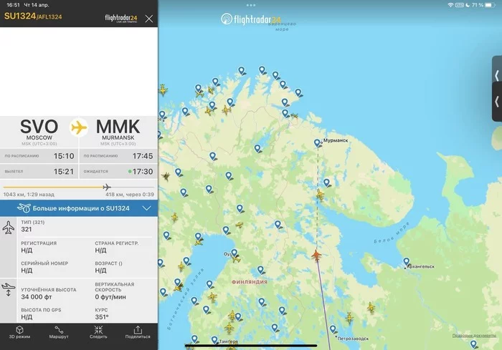This screenshot has width=502, height=350.
Task: Click the 34 000 фт altitude value
Action: (x=37, y=297)
